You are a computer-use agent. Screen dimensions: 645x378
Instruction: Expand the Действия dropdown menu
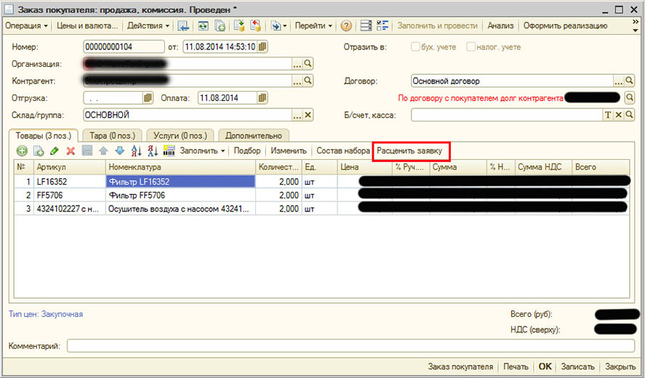pyautogui.click(x=148, y=26)
